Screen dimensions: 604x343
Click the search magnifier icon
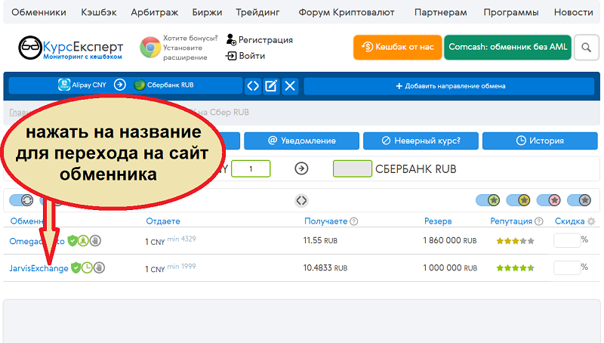tap(587, 48)
